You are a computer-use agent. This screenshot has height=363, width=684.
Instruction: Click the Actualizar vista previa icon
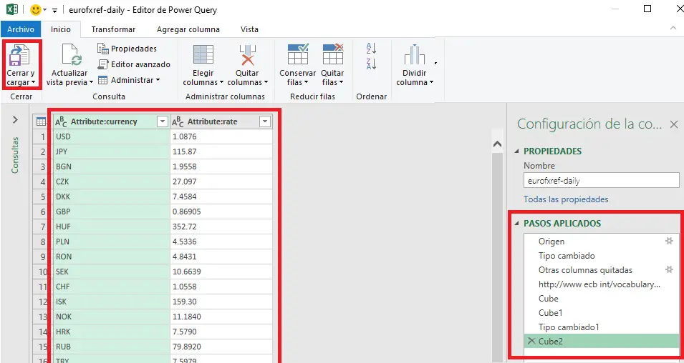72,55
